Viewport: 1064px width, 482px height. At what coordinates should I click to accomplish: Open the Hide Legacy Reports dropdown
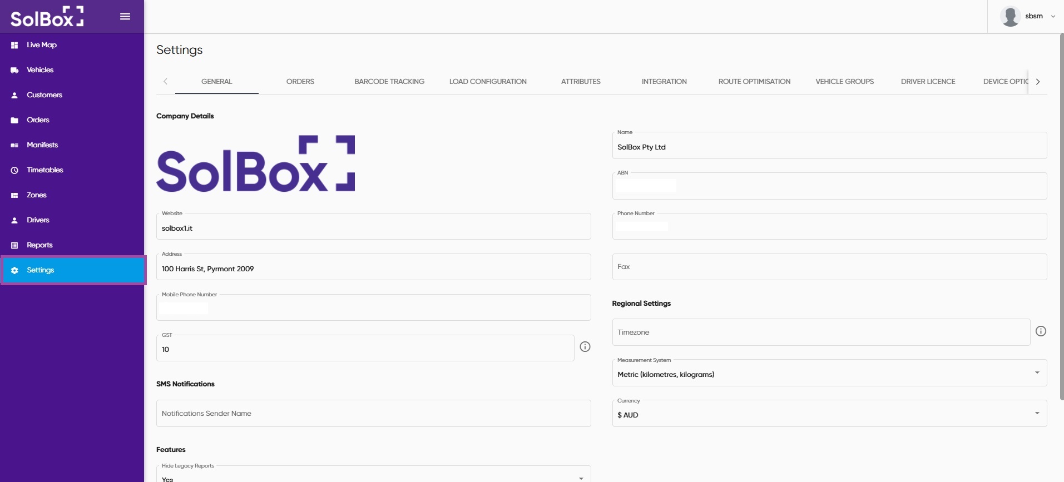coord(373,474)
